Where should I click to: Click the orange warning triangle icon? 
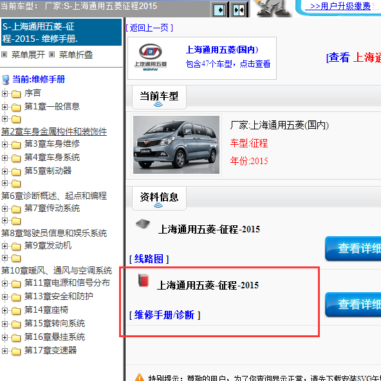[x=140, y=377]
